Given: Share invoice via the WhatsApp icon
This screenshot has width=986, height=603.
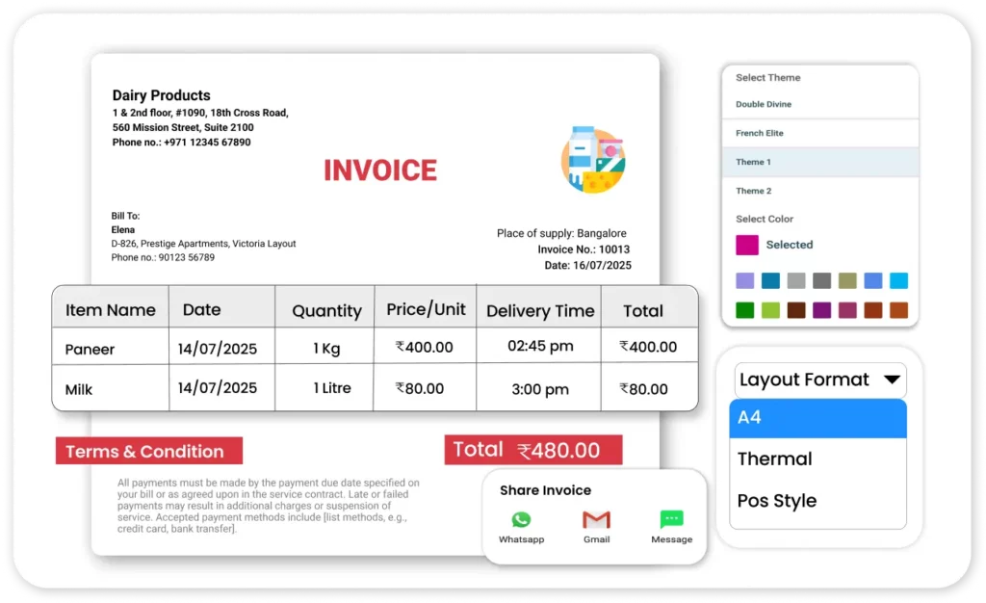Looking at the screenshot, I should [x=521, y=520].
